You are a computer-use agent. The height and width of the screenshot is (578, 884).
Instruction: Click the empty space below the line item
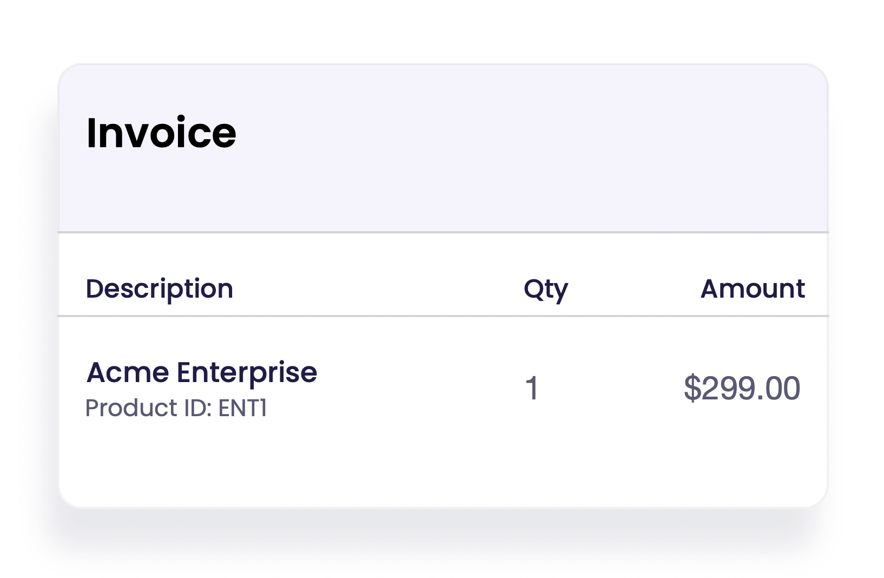click(x=433, y=465)
